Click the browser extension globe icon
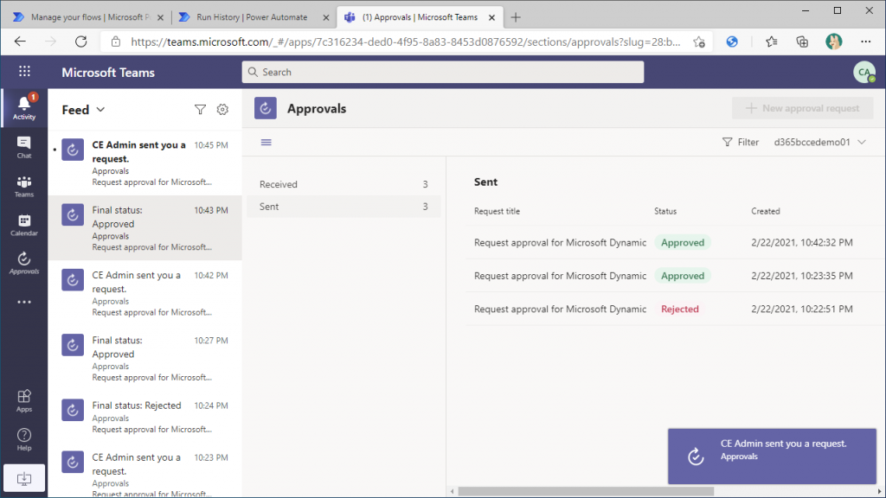 732,41
